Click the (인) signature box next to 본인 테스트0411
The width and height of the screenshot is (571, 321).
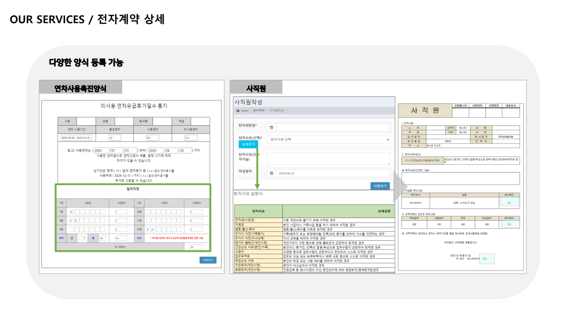click(x=487, y=258)
